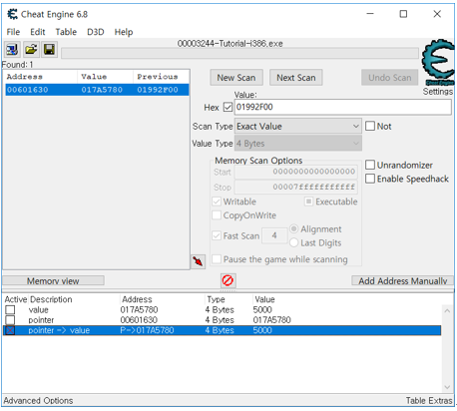Click value 017A5780 of pointer row
This screenshot has height=411, width=457.
271,320
